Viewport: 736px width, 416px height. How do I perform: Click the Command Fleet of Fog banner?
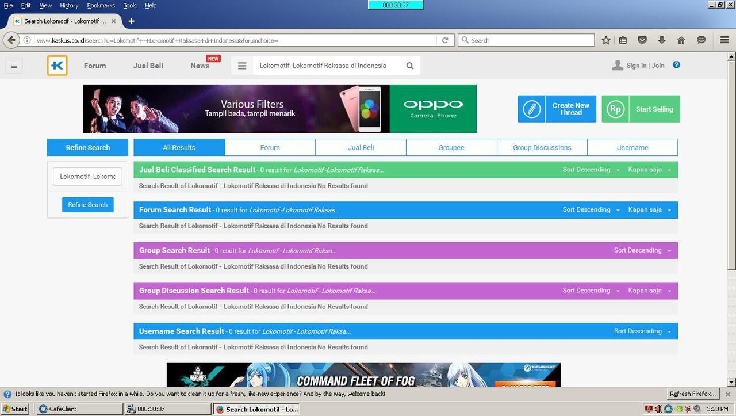pyautogui.click(x=363, y=375)
